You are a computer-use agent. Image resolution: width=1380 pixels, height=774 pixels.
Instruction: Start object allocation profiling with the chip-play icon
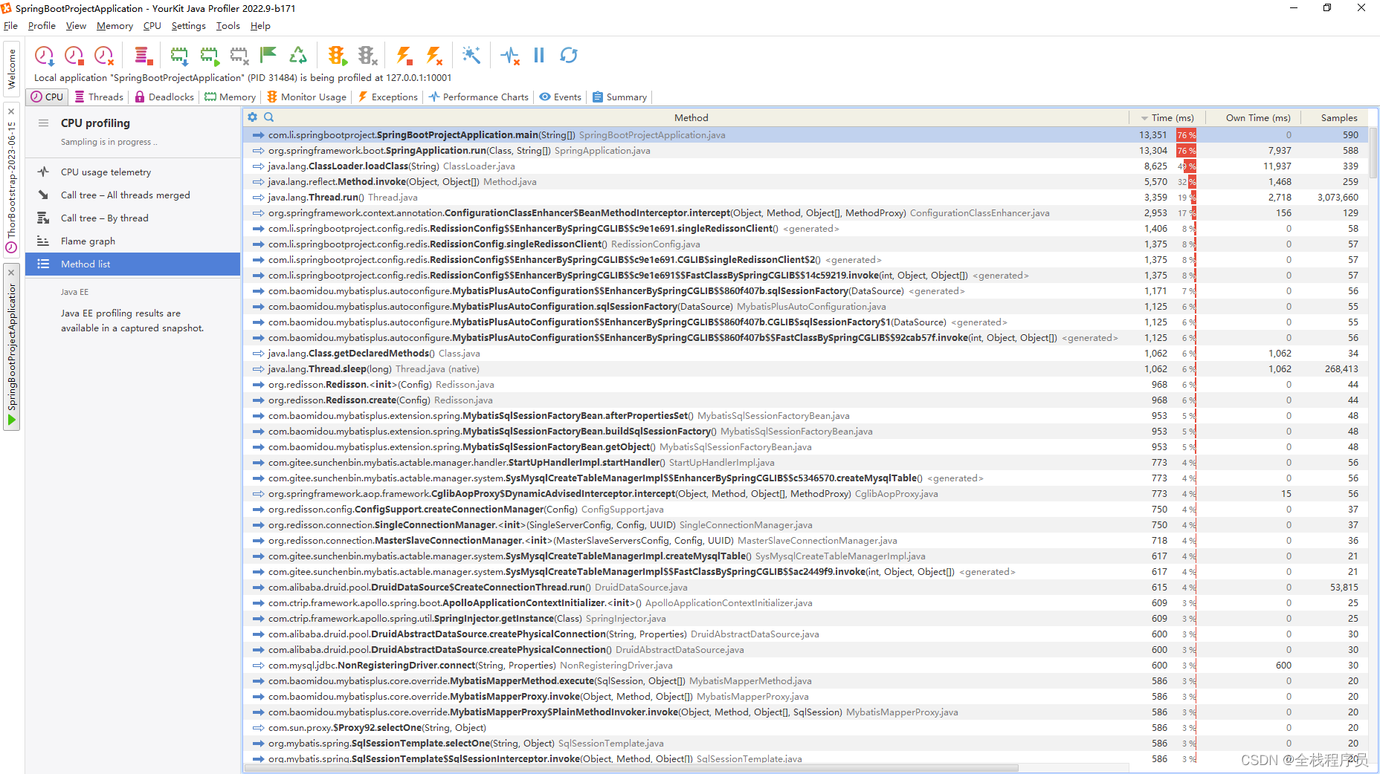[210, 56]
